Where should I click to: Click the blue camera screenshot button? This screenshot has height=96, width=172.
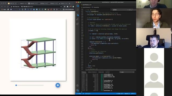click(x=58, y=85)
